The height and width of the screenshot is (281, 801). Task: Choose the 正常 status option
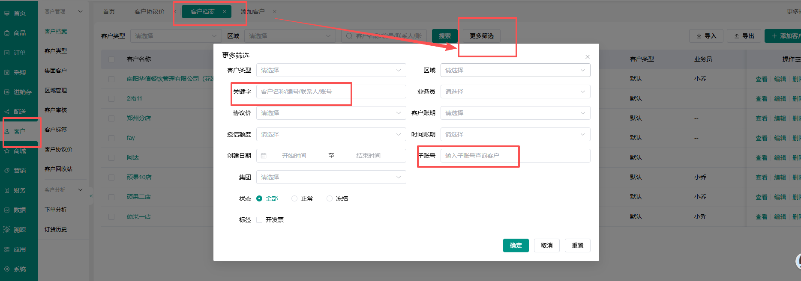(x=294, y=198)
